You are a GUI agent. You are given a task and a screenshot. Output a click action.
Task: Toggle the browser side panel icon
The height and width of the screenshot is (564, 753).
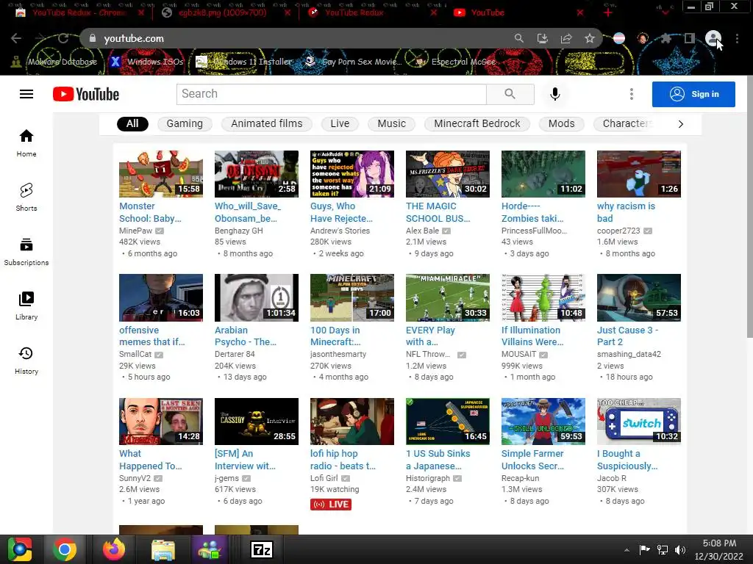(689, 38)
